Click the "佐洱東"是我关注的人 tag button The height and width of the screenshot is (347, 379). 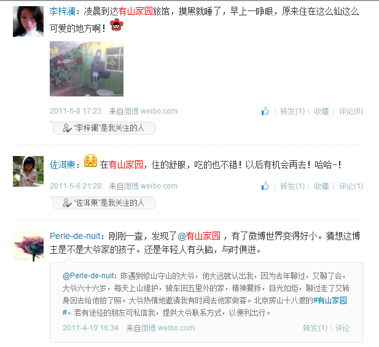[104, 203]
